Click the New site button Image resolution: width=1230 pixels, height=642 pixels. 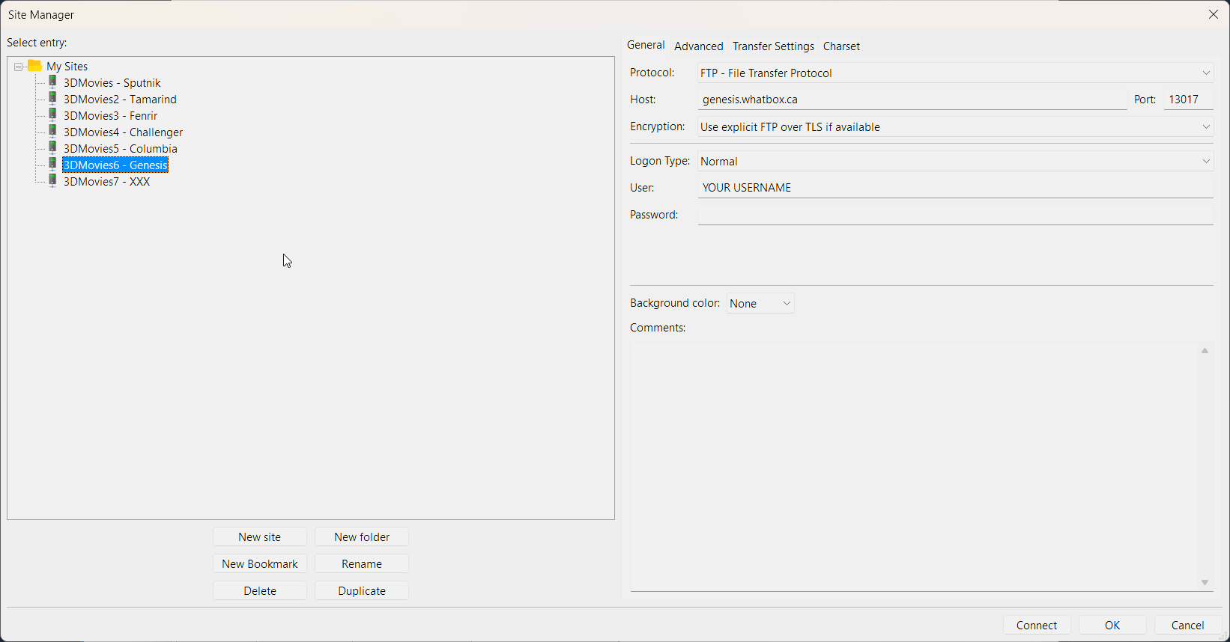[x=260, y=536]
